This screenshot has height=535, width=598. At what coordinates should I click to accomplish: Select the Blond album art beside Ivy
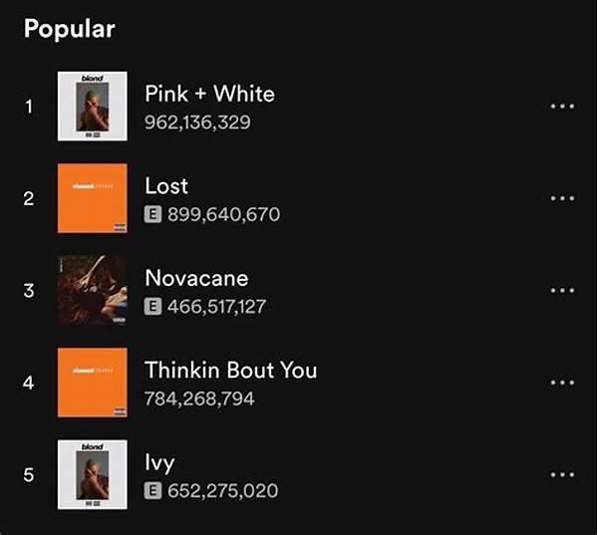93,474
